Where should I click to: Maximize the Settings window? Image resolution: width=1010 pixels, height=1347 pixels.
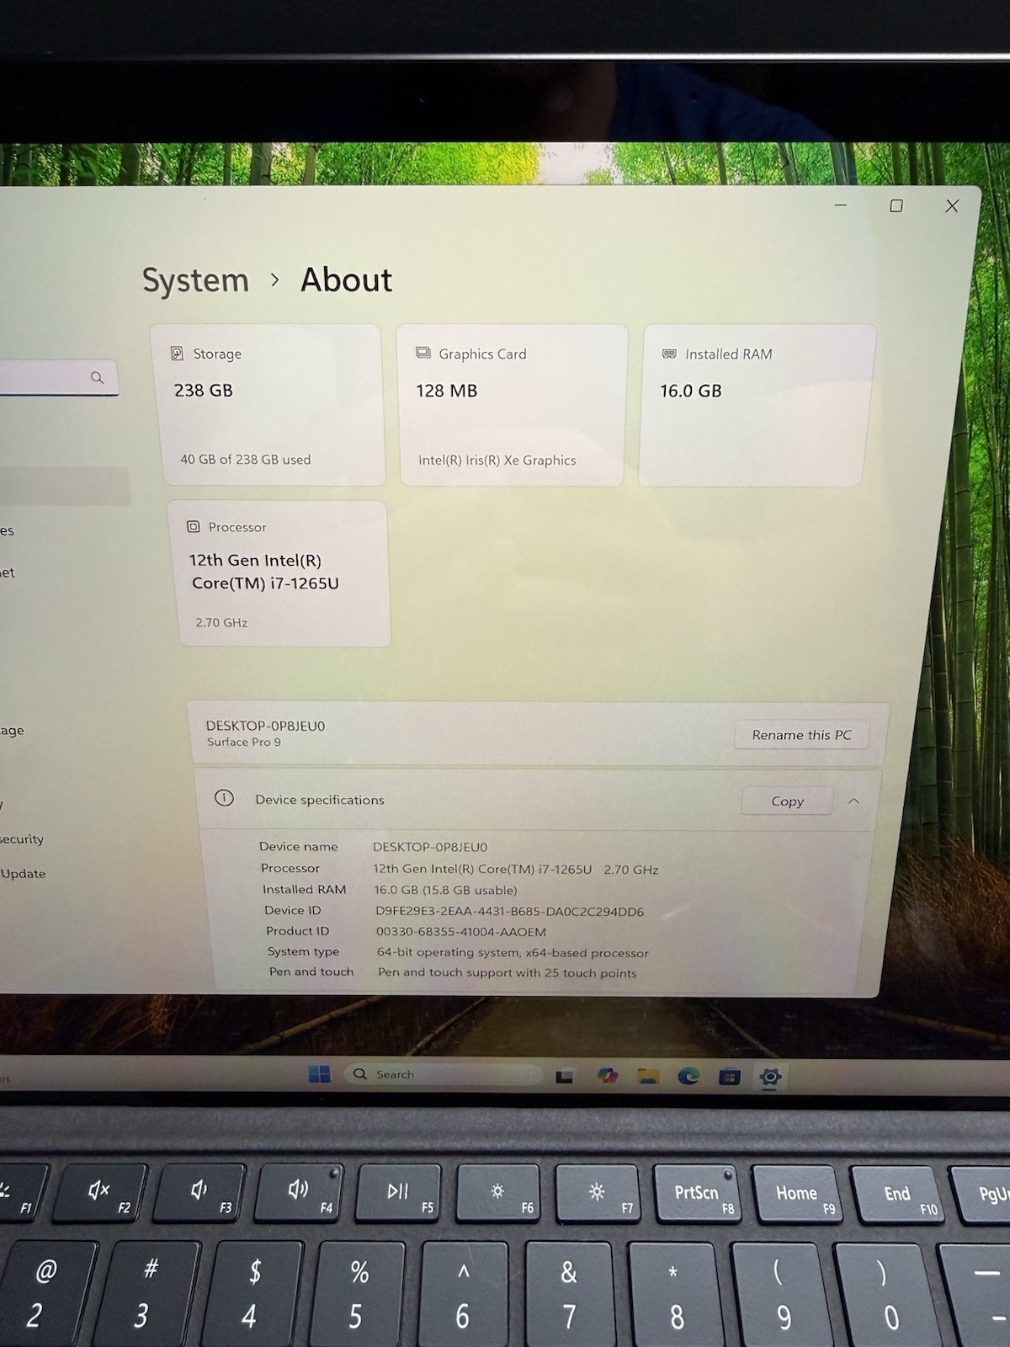click(x=896, y=205)
